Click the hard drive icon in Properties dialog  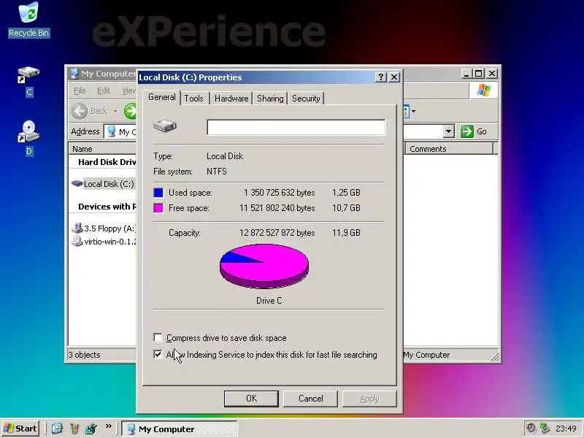(x=165, y=126)
